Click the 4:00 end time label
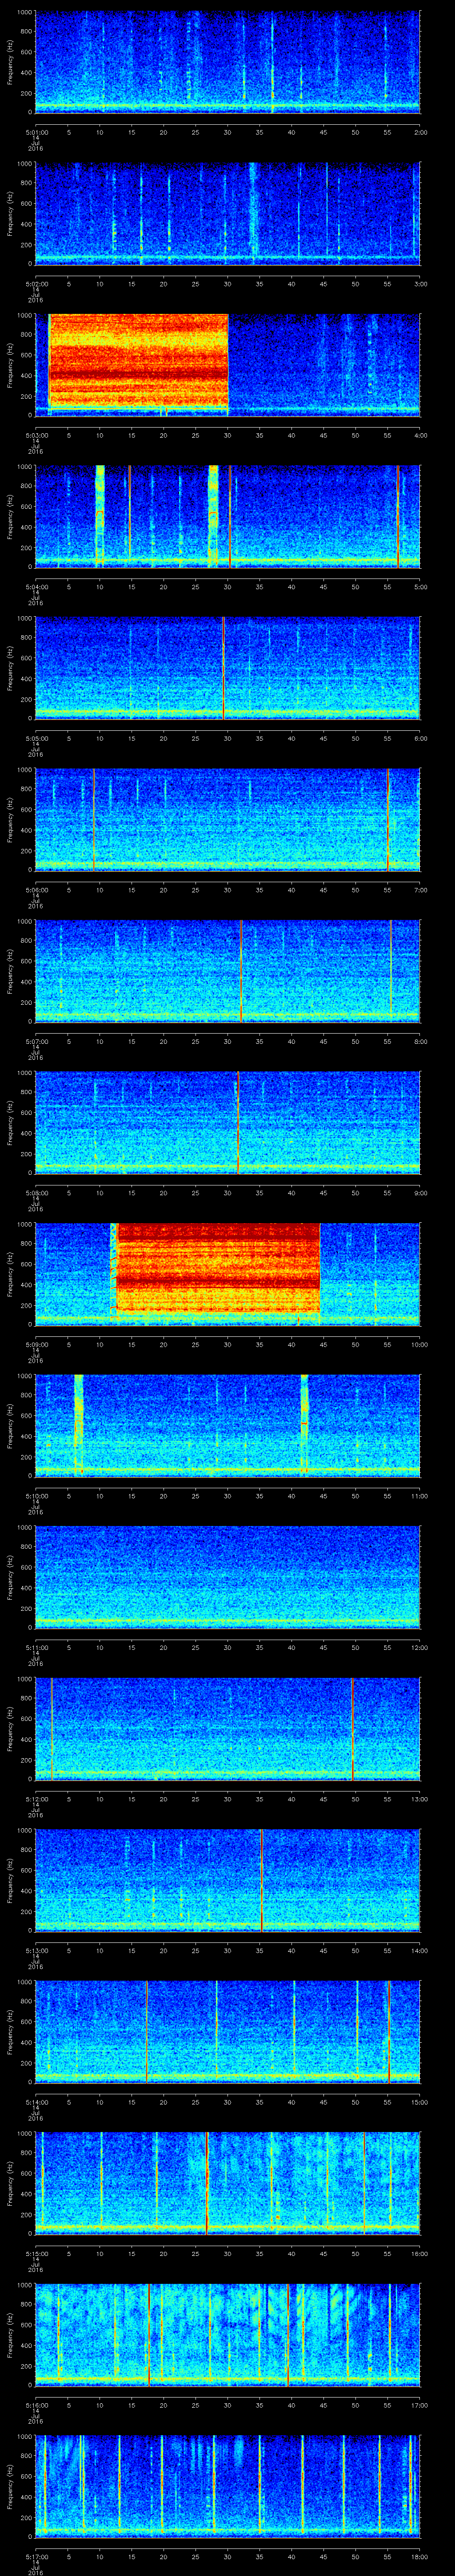The width and height of the screenshot is (455, 2576). (421, 435)
